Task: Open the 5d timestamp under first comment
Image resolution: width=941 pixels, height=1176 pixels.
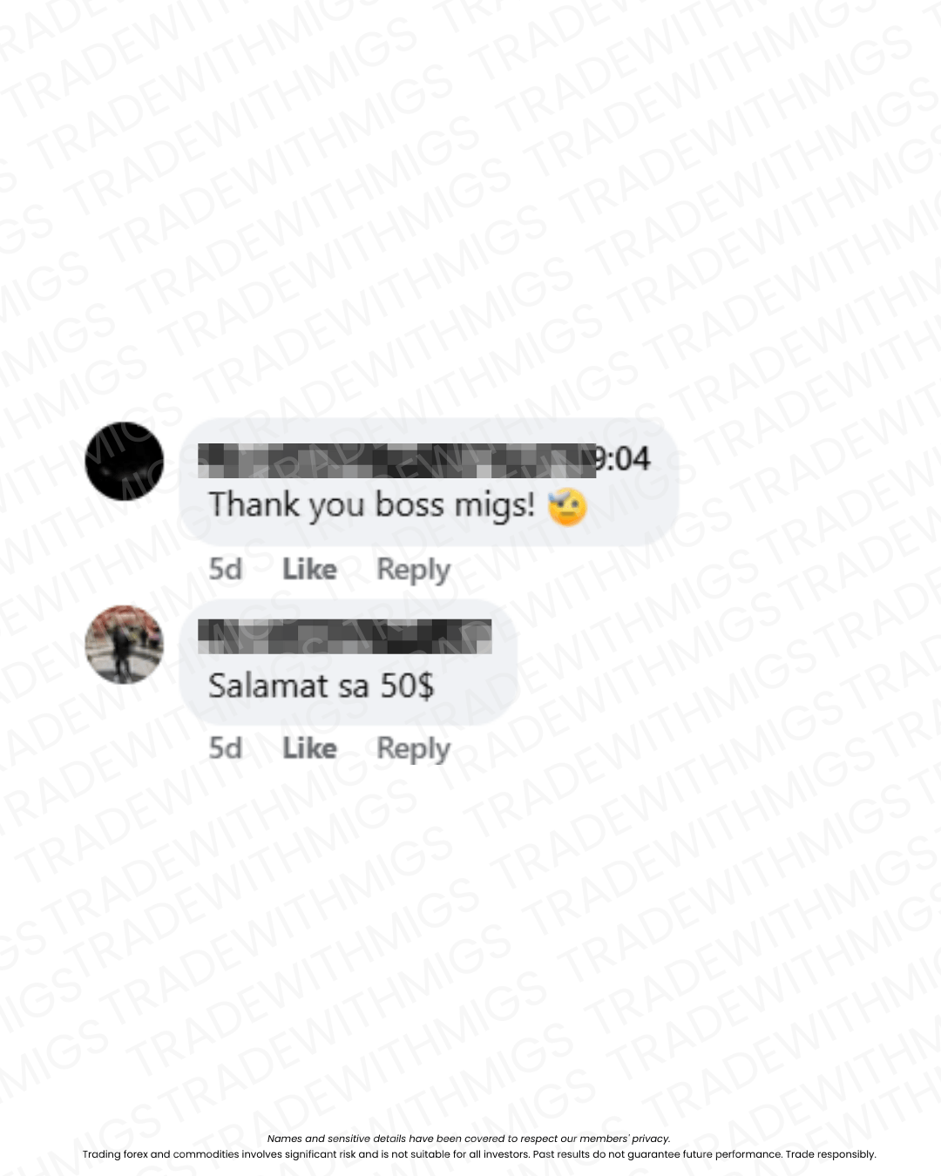Action: (225, 569)
